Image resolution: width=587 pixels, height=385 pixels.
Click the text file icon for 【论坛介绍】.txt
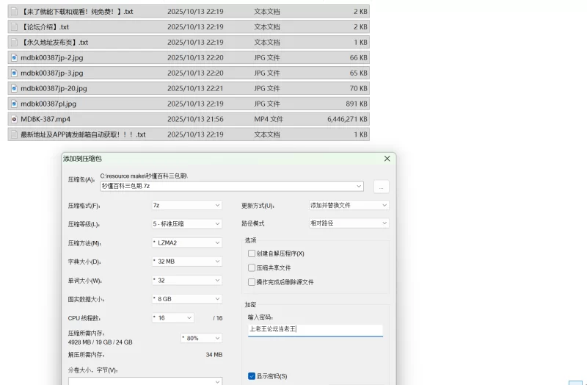(14, 27)
